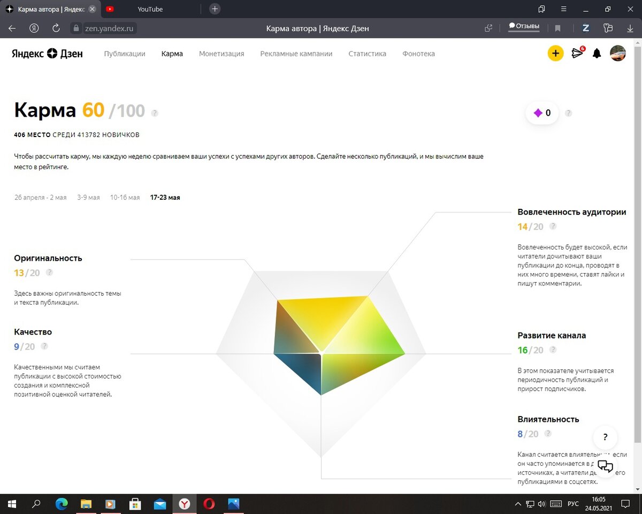This screenshot has width=642, height=514.
Task: Select the week 17-23 мая
Action: tap(165, 198)
